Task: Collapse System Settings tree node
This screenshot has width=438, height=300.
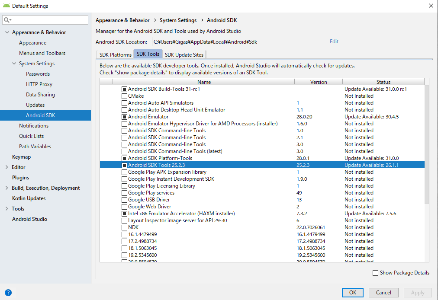Action: tap(14, 64)
